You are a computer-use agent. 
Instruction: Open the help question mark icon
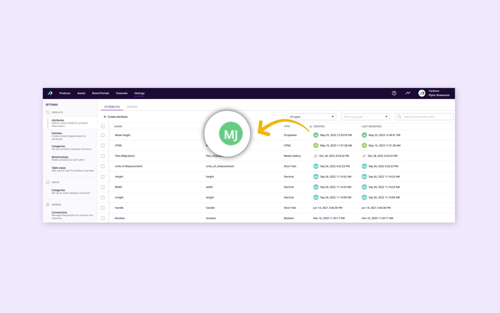click(x=394, y=93)
